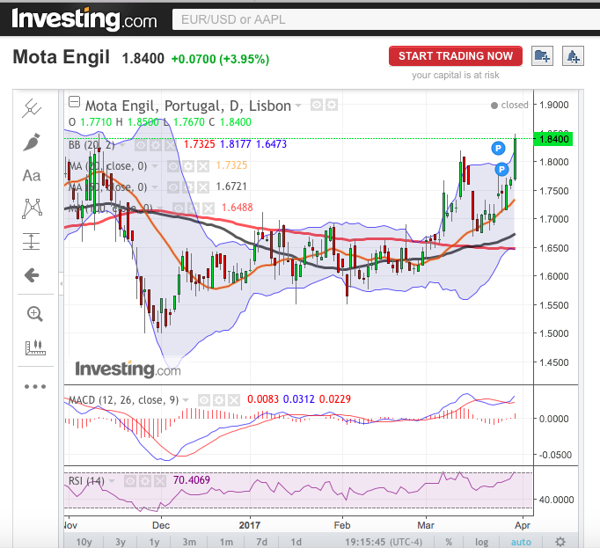Toggle MA 1.6488 visibility eye
This screenshot has width=600, height=548.
point(179,208)
